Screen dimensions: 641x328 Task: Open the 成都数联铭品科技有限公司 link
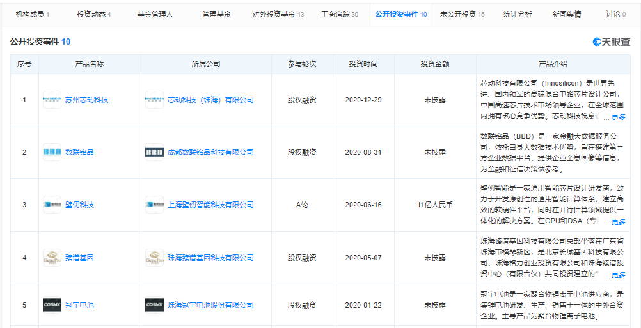point(211,152)
